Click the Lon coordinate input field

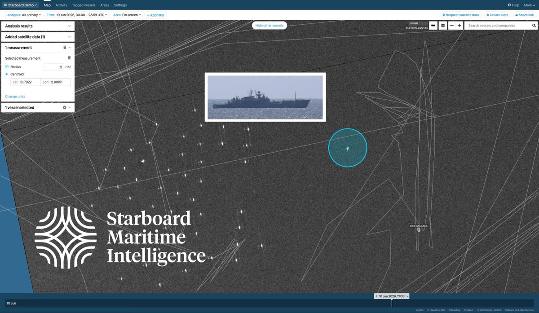tap(55, 82)
